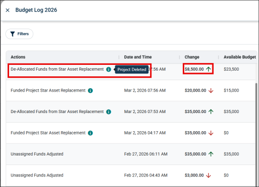Click info icon for Mar 2 07:53 AM row
The width and height of the screenshot is (259, 187).
pyautogui.click(x=109, y=112)
